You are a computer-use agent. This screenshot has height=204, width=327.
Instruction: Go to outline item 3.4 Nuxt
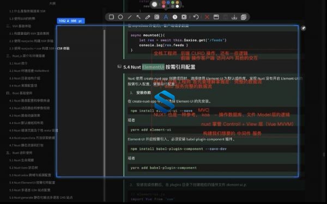point(23,85)
